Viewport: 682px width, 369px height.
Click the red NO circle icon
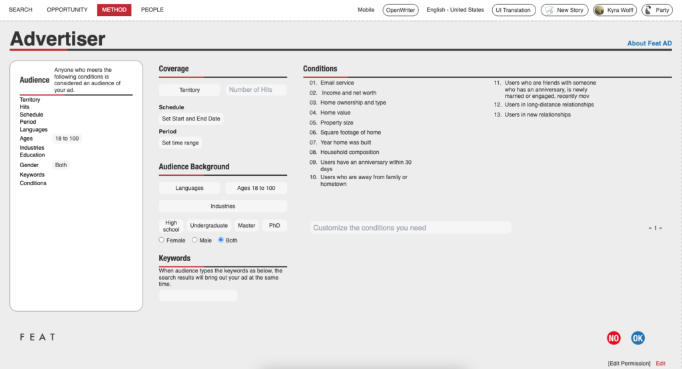tap(613, 338)
